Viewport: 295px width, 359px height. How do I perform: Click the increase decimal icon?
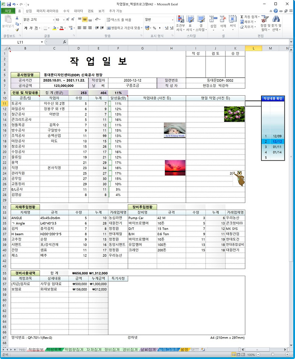click(x=167, y=28)
